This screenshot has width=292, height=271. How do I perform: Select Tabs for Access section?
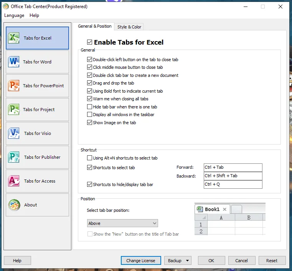(38, 181)
